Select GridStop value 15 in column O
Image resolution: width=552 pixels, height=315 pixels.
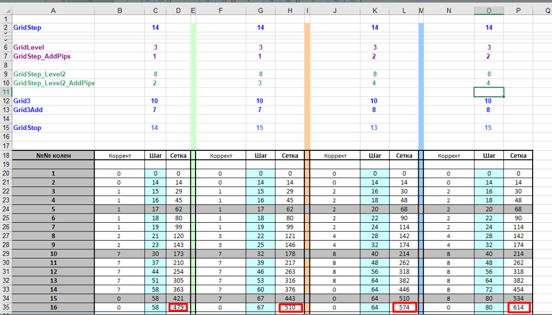point(489,127)
